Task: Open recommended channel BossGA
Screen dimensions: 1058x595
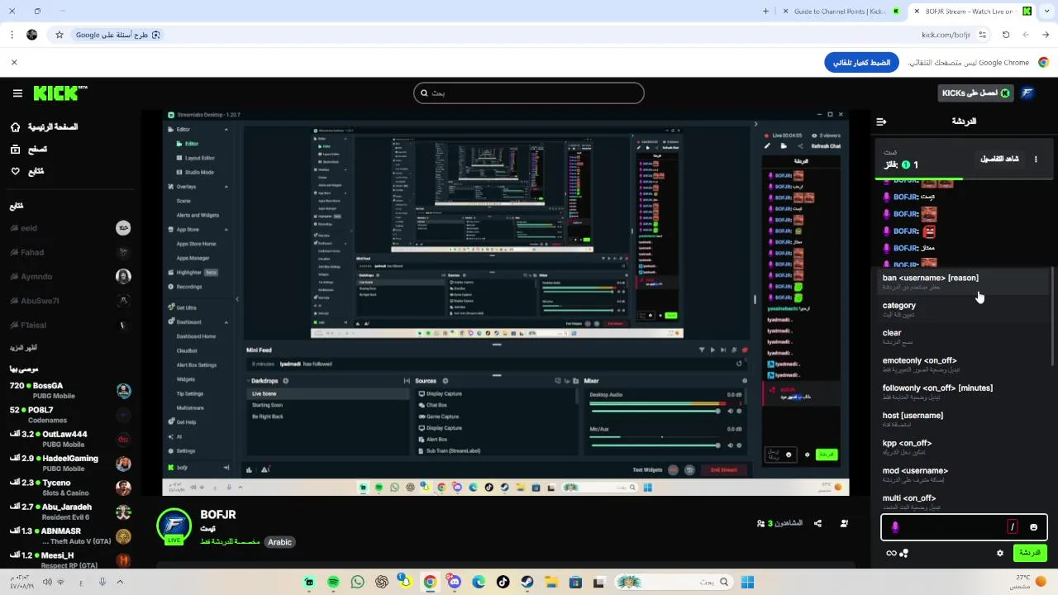Action: pos(70,391)
